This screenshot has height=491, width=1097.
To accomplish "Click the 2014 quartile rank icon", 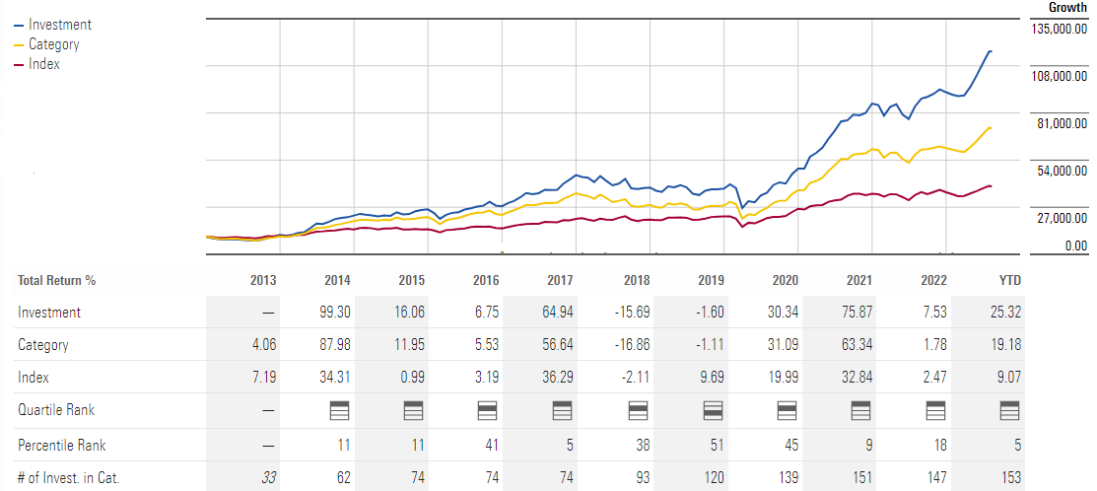I will (x=342, y=410).
